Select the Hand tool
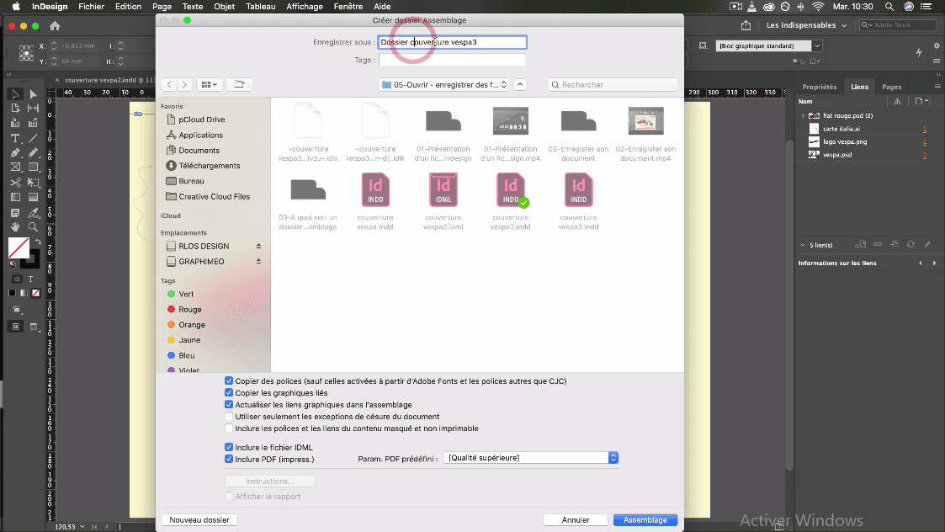This screenshot has width=945, height=532. pyautogui.click(x=15, y=227)
